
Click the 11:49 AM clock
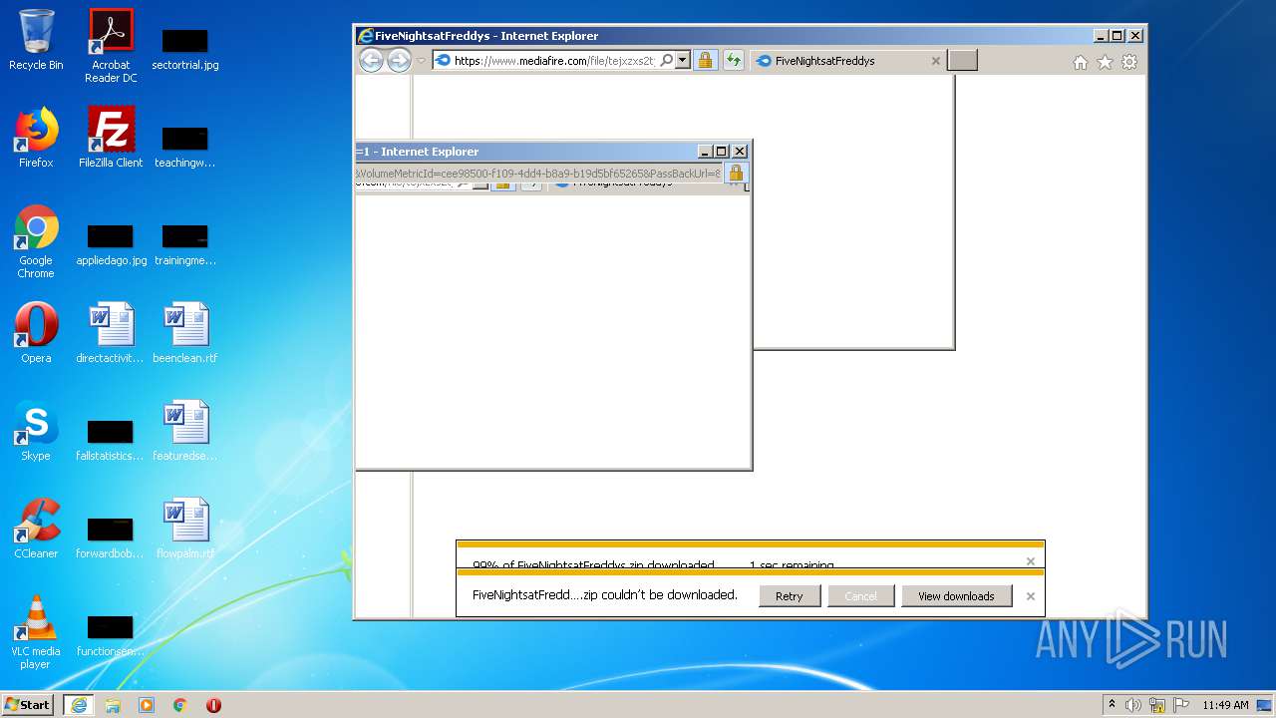(1225, 705)
